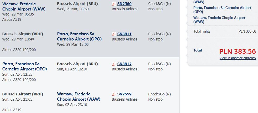Click Check&Go (N) fare on SN2559
Image resolution: width=258 pixels, height=113 pixels.
click(x=159, y=94)
